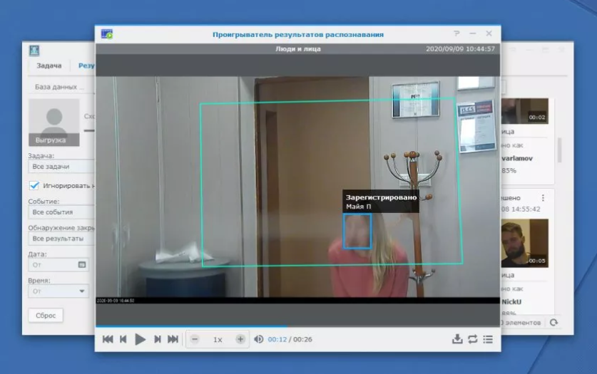Screen dimensions: 597x374
Task: Click the player progress bar
Action: click(x=297, y=326)
